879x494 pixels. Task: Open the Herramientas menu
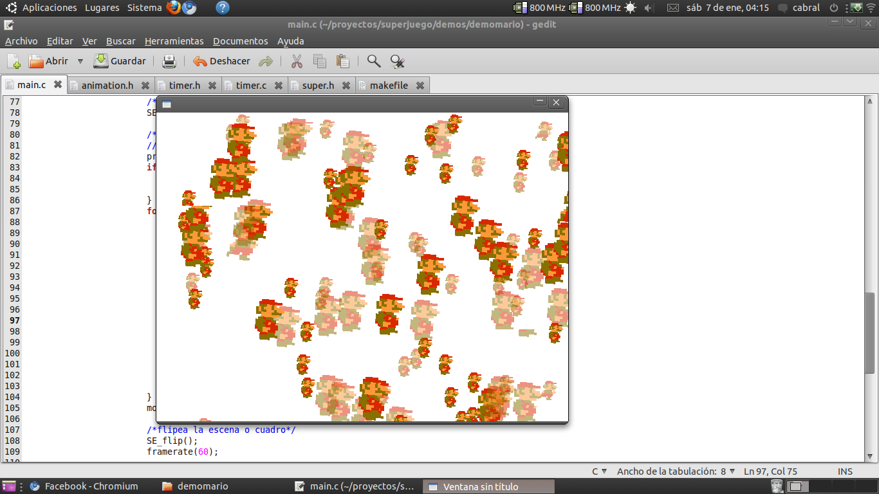[x=174, y=41]
